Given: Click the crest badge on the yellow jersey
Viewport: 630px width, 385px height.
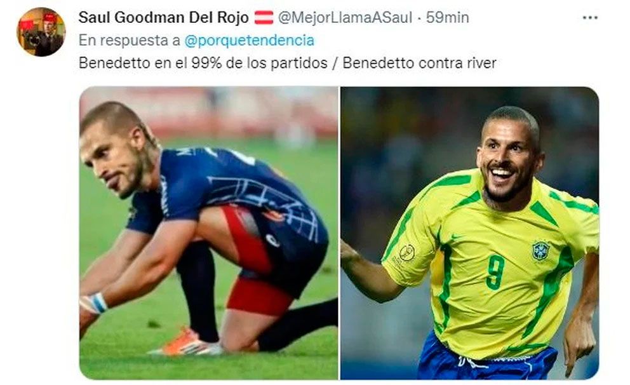Looking at the screenshot, I should 540,251.
